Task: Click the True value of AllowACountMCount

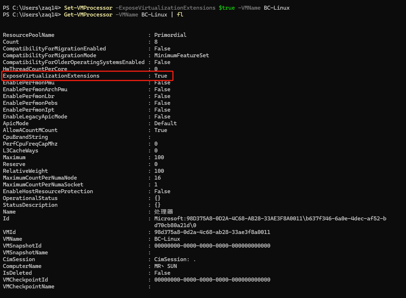Action: [161, 130]
